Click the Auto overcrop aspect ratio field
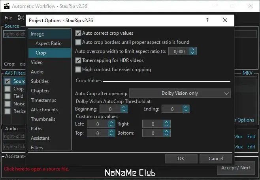Screen dimensions: 260x180 pos(179,51)
